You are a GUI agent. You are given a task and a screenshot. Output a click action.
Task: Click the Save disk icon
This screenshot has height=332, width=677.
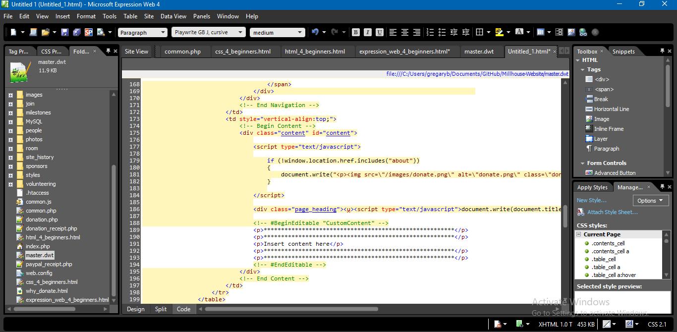(65, 32)
